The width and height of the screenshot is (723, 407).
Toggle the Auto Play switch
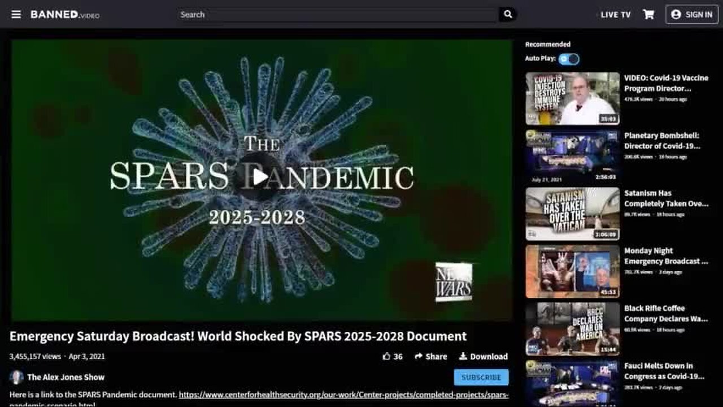569,59
